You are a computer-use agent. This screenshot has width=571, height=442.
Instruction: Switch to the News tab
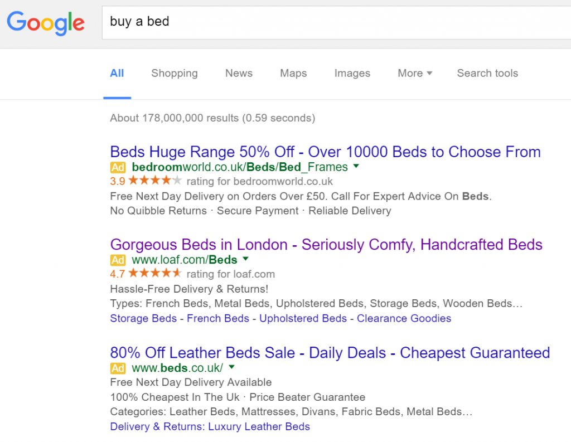(x=239, y=73)
